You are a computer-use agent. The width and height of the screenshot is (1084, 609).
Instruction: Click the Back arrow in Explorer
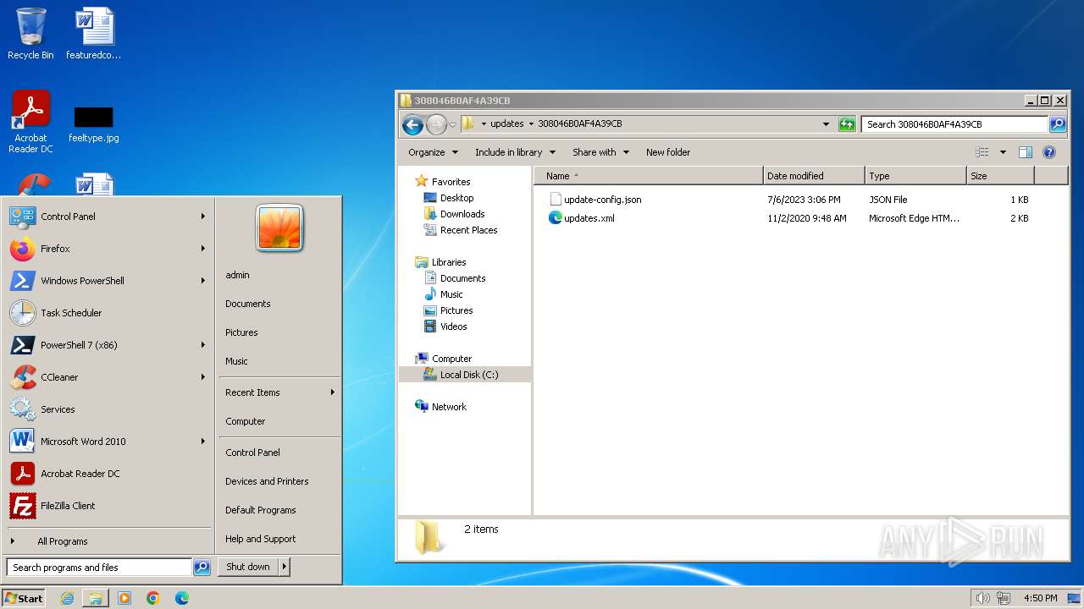(412, 125)
